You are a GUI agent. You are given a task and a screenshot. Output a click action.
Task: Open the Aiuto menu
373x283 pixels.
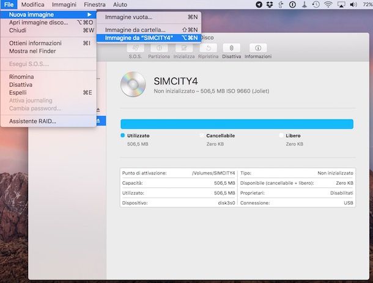click(120, 4)
